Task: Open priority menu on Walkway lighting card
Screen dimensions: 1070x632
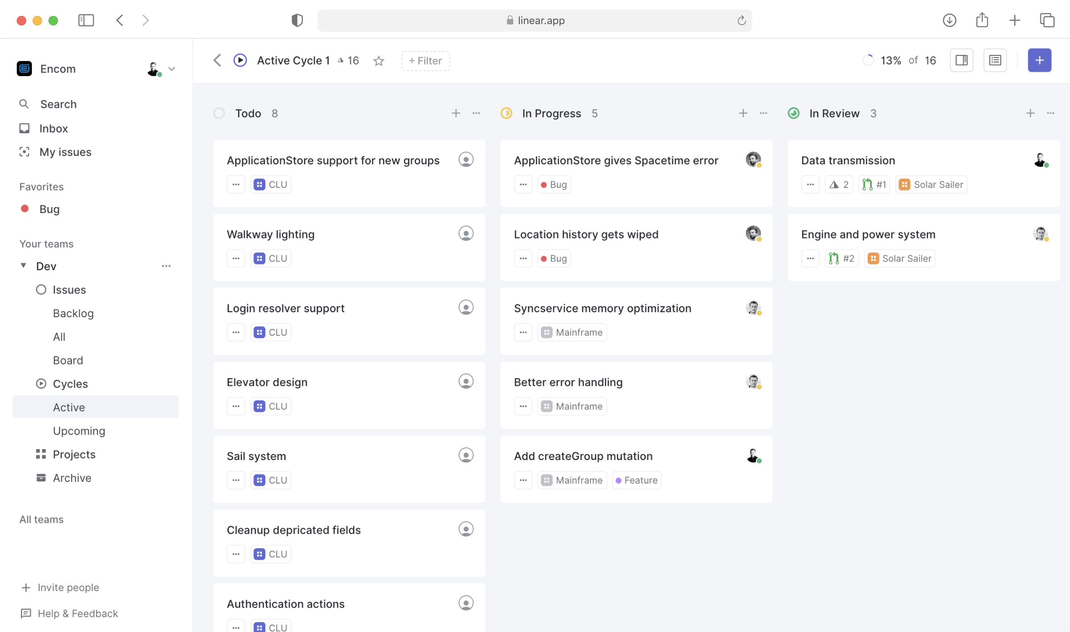Action: tap(236, 258)
